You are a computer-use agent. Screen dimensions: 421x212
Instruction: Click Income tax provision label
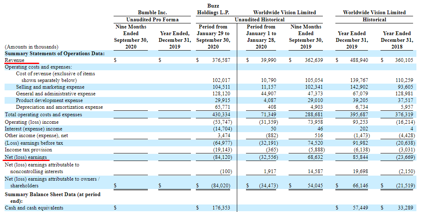click(x=28, y=150)
